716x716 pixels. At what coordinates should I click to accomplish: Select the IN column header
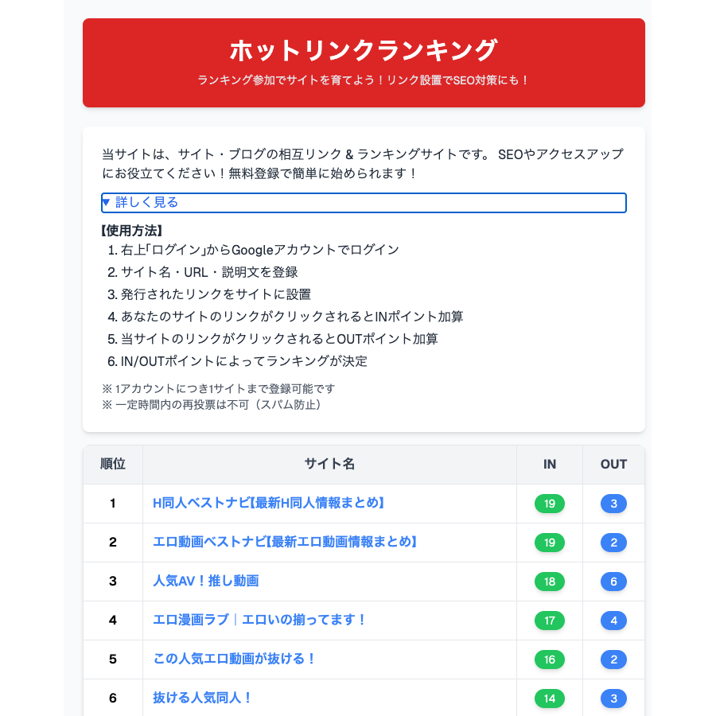(550, 465)
